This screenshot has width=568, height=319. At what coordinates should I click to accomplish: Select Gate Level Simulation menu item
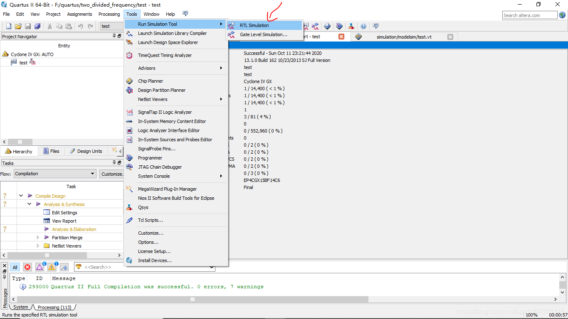(x=264, y=34)
